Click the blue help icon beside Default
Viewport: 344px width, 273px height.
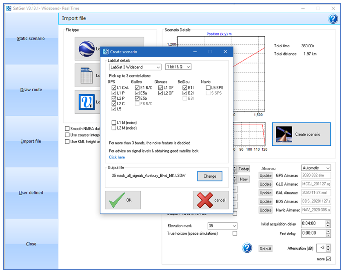[247, 248]
